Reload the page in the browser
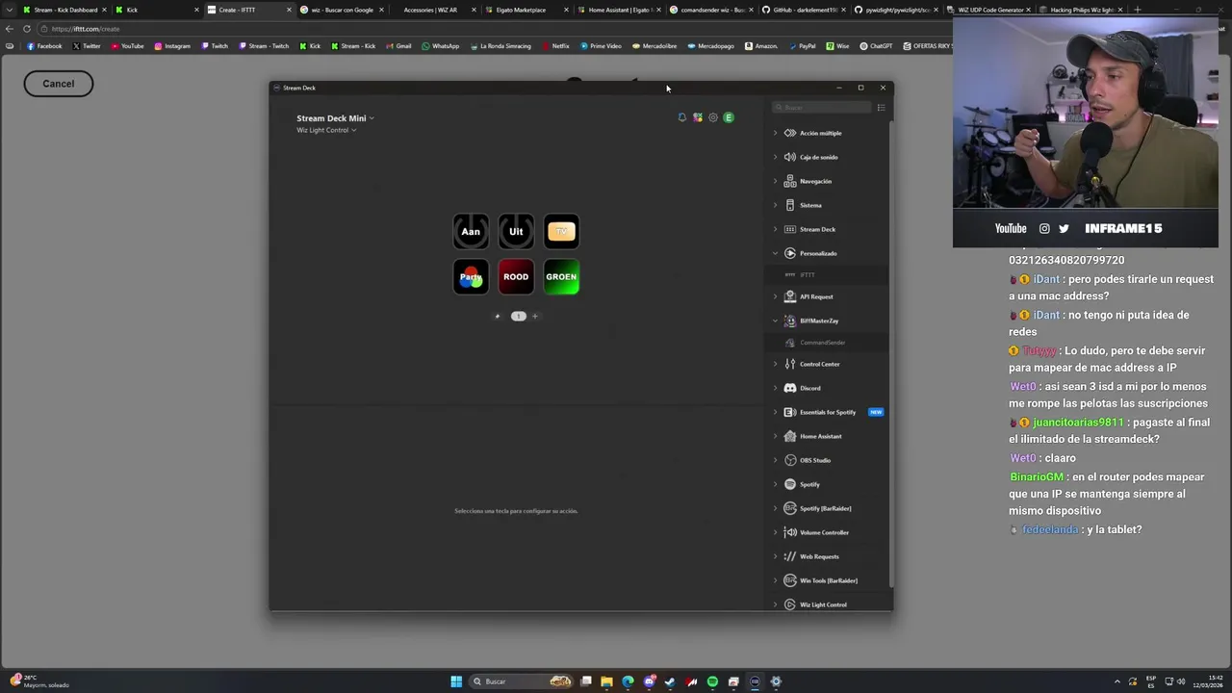Image resolution: width=1232 pixels, height=693 pixels. (27, 29)
